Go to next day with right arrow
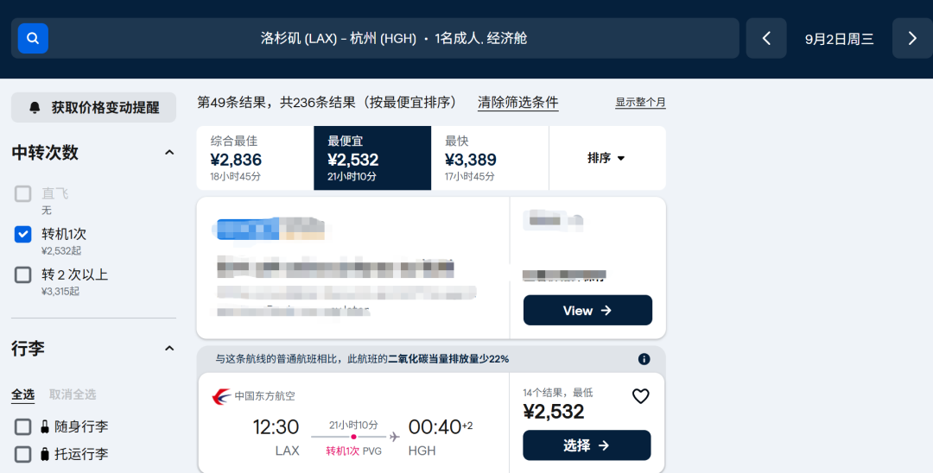This screenshot has width=933, height=473. pyautogui.click(x=912, y=39)
